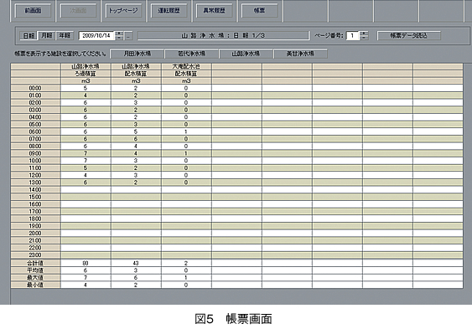
Task: Select the 07:00 time row label
Action: [x=35, y=139]
